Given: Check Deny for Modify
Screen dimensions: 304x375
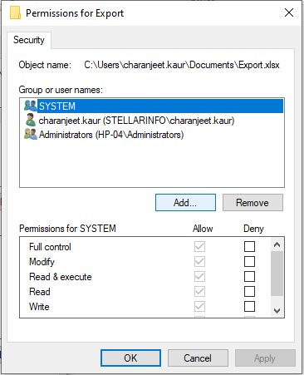Looking at the screenshot, I should (249, 261).
